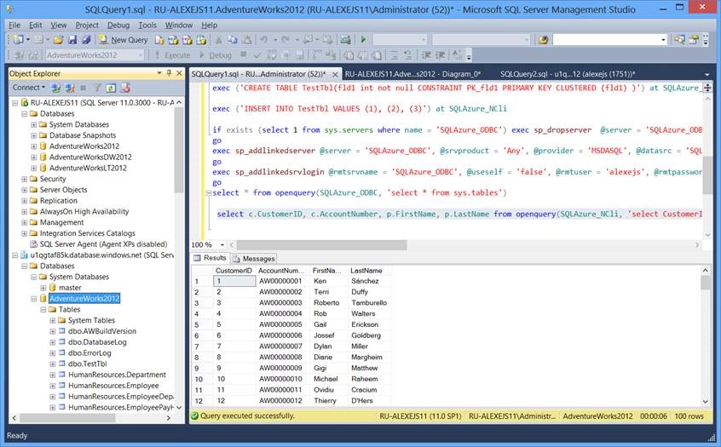Toggle IntelliSense Enabled button
This screenshot has height=447, width=721.
pos(299,55)
